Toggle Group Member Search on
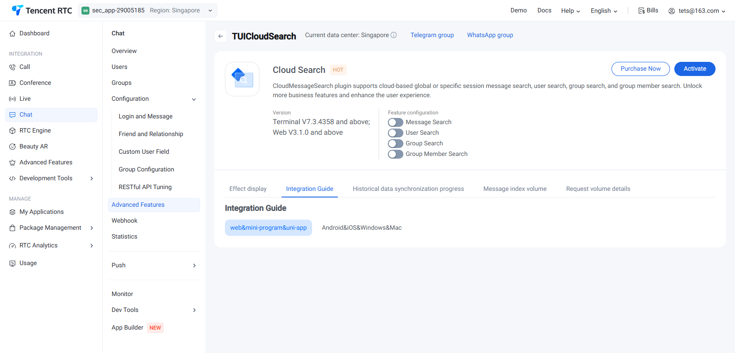The height and width of the screenshot is (353, 735). tap(395, 154)
